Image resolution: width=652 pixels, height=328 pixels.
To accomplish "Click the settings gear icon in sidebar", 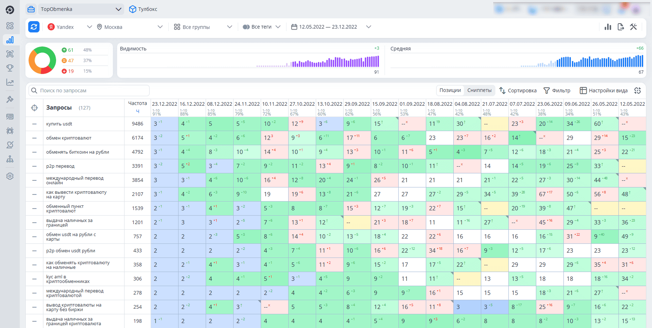I will 10,176.
